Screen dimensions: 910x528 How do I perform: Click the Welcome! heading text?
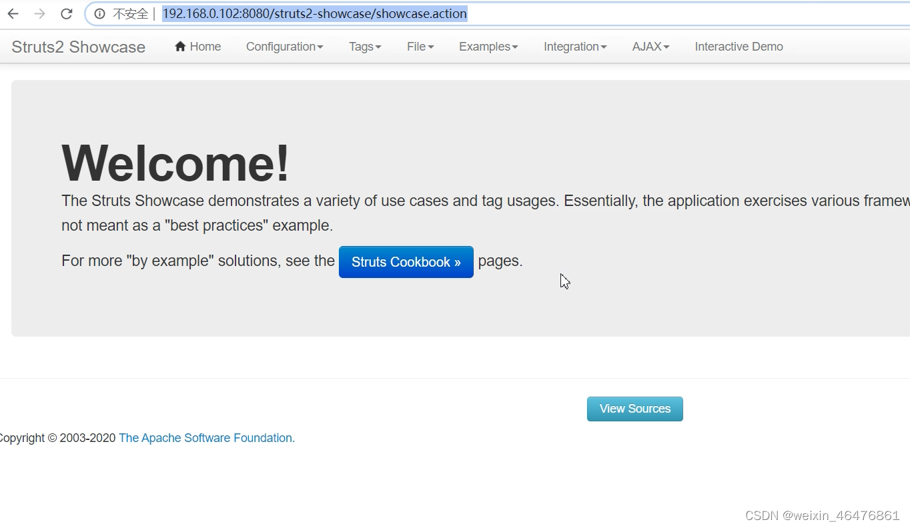176,163
